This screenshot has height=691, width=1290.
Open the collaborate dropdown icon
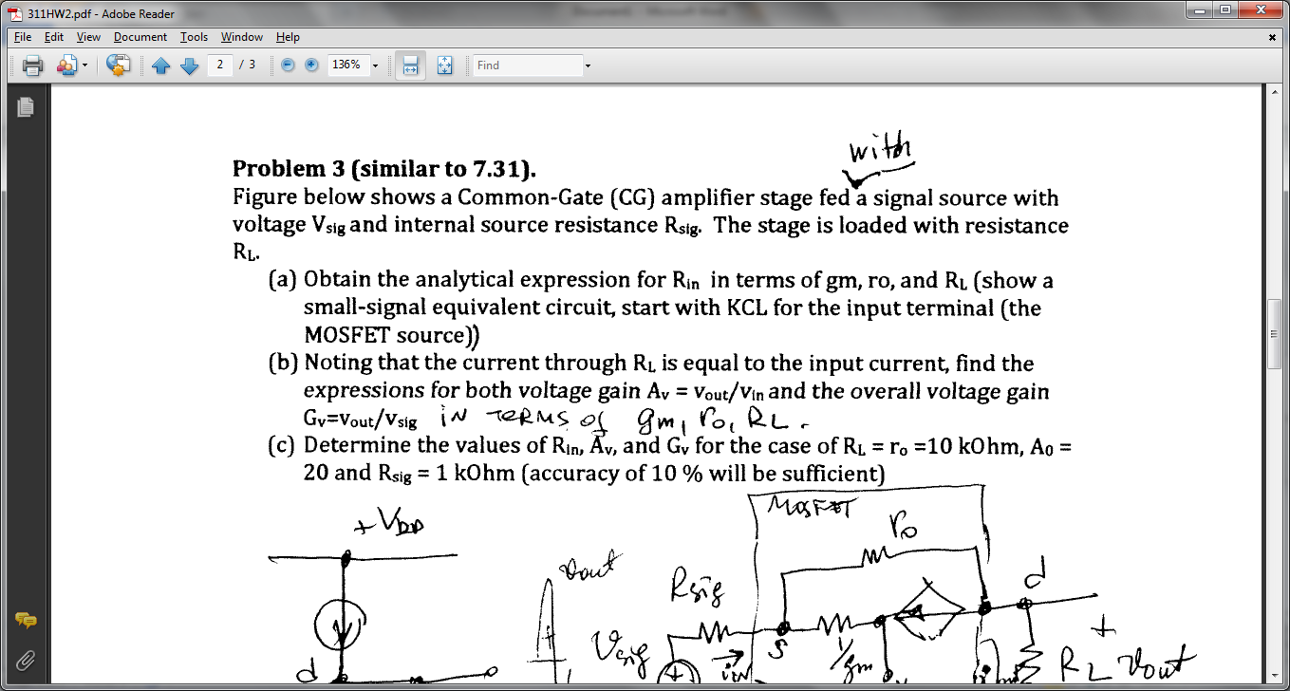[x=72, y=65]
